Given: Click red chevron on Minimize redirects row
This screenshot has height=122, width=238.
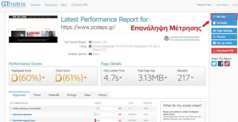Looking at the screenshot, I should (120, 114).
